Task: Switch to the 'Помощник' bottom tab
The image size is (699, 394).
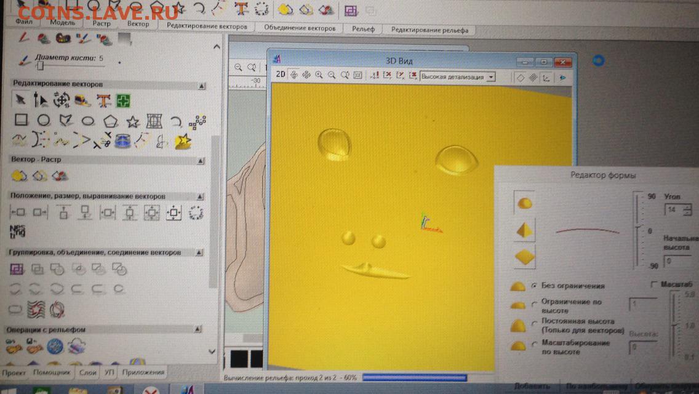Action: 52,372
